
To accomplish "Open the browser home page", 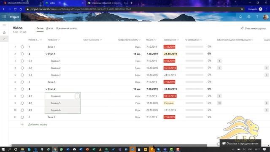I will point(21,9).
